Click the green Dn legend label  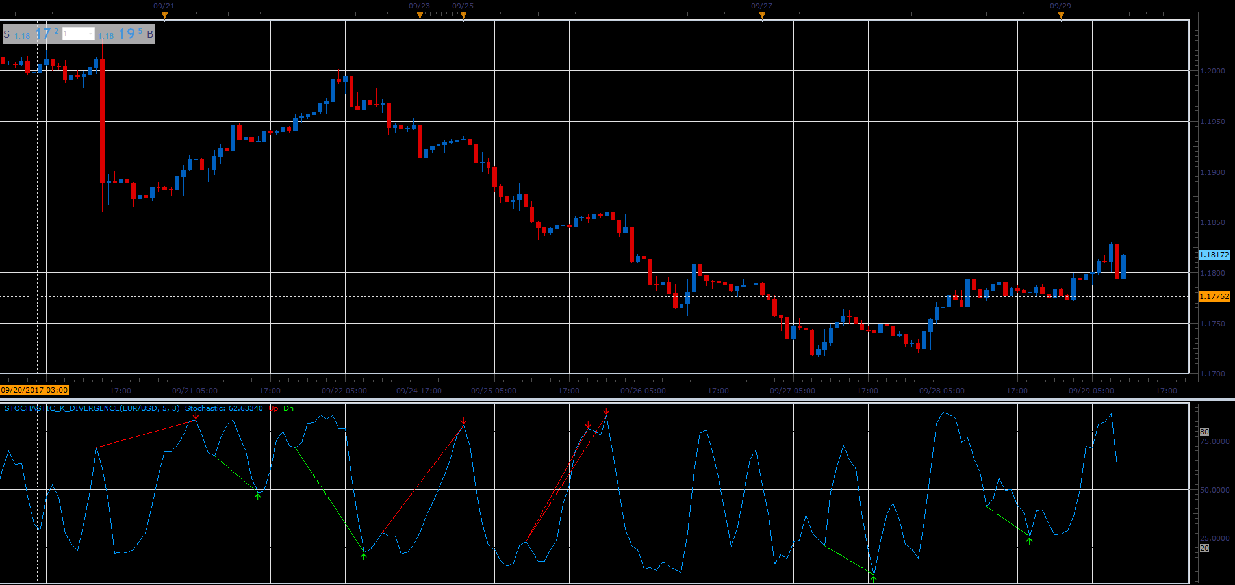(x=288, y=408)
